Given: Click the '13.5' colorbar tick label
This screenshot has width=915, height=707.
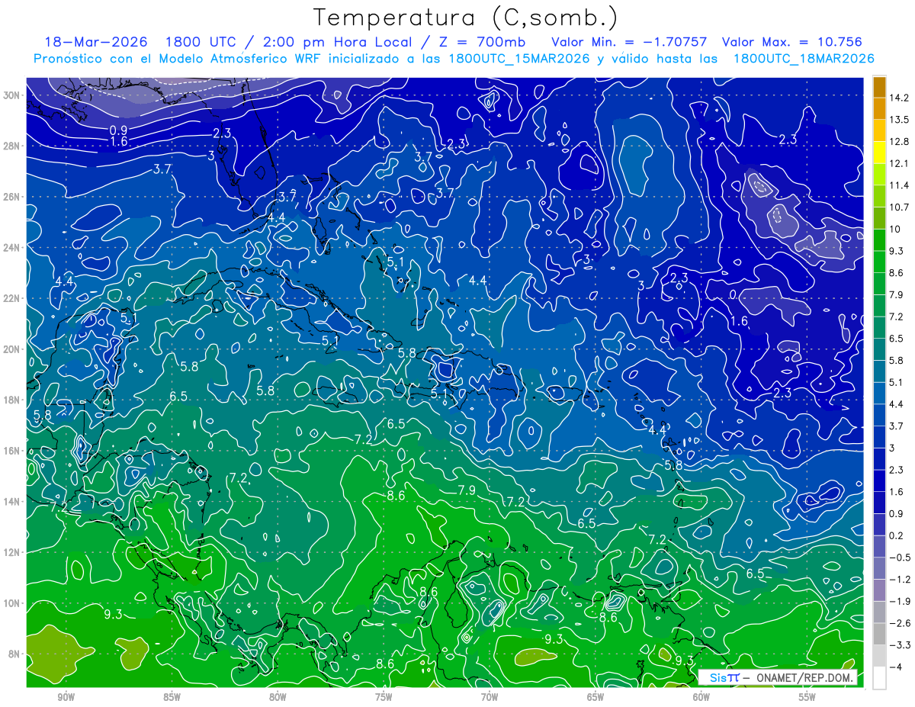Looking at the screenshot, I should (899, 120).
